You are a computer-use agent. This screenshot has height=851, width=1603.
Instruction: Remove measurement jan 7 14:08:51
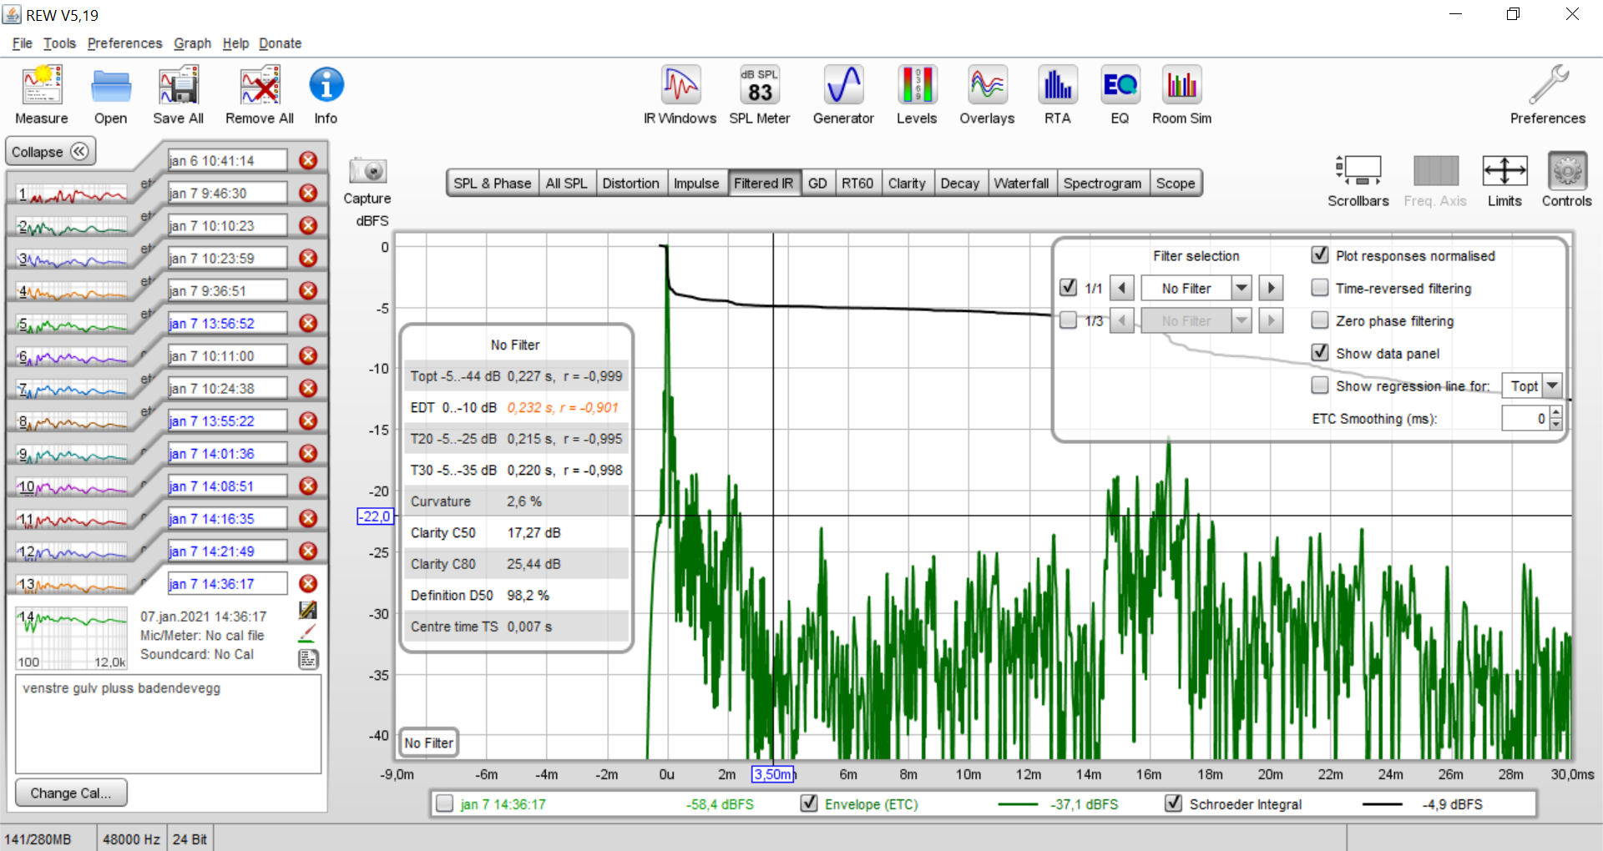[x=308, y=486]
